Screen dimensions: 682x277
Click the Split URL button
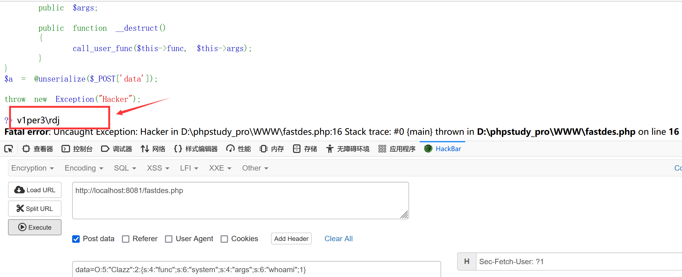point(35,209)
